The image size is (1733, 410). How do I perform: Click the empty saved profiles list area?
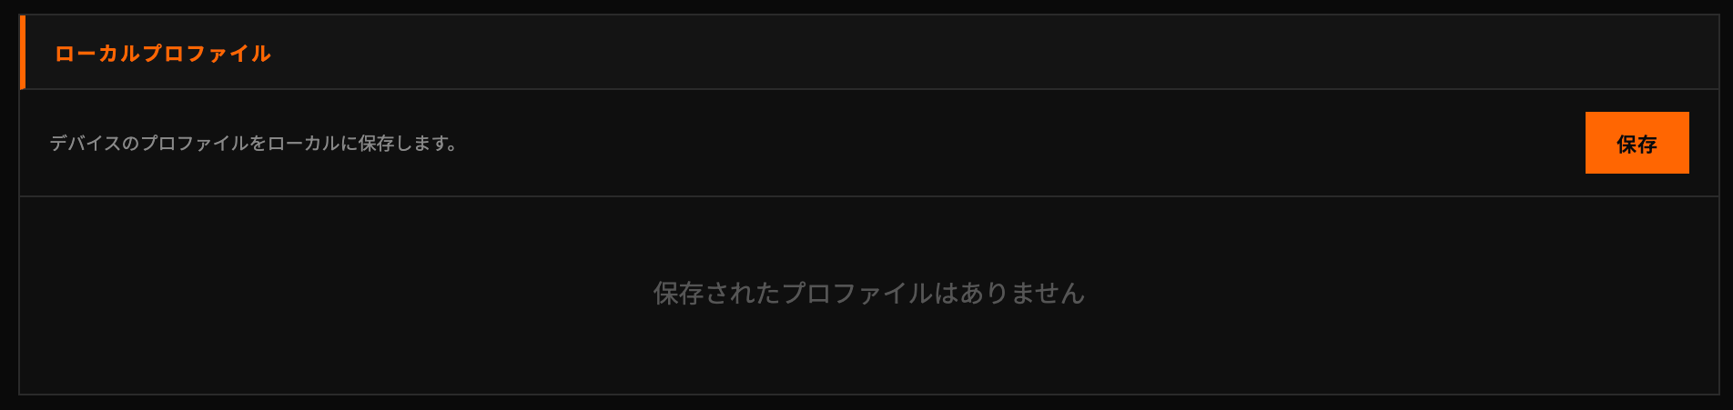[869, 295]
